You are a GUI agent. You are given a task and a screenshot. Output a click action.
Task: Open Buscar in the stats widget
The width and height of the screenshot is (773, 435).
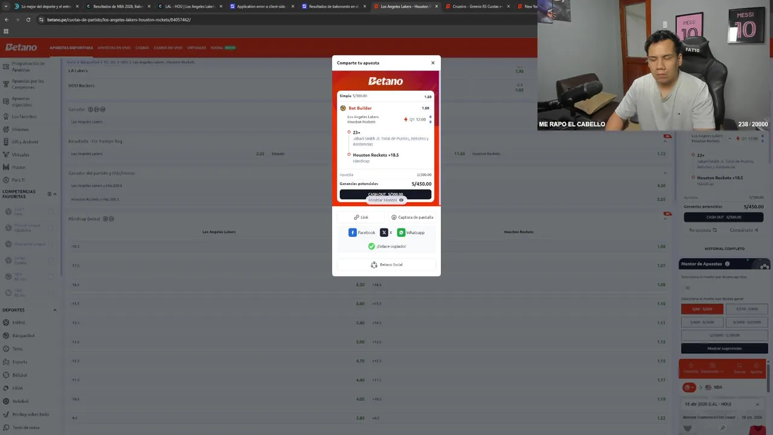pyautogui.click(x=740, y=369)
